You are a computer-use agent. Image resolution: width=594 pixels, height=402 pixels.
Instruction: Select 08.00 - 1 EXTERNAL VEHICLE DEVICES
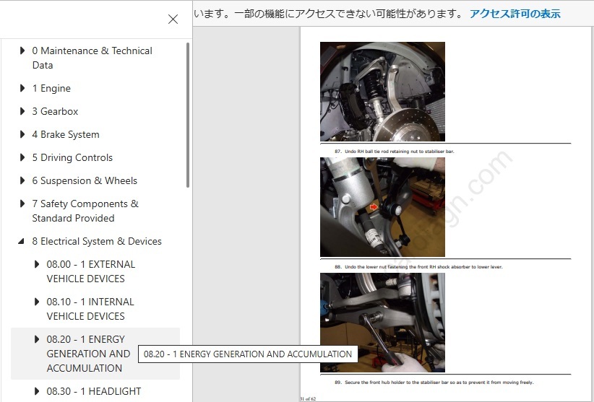(x=91, y=271)
